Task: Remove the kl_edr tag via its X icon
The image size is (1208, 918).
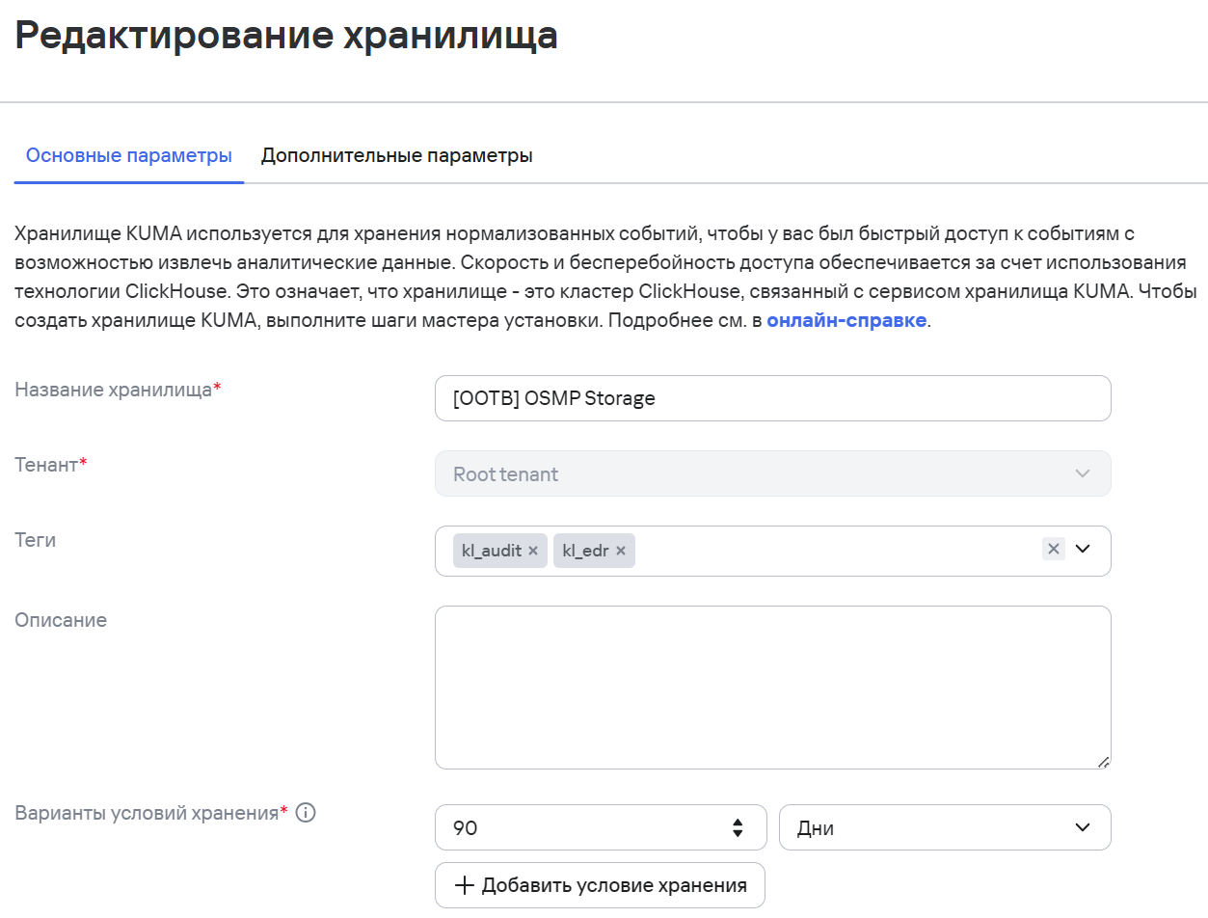Action: pos(621,551)
